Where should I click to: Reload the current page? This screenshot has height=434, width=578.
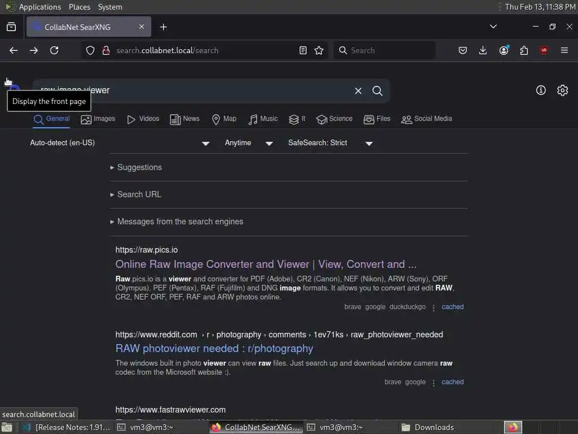[x=54, y=50]
